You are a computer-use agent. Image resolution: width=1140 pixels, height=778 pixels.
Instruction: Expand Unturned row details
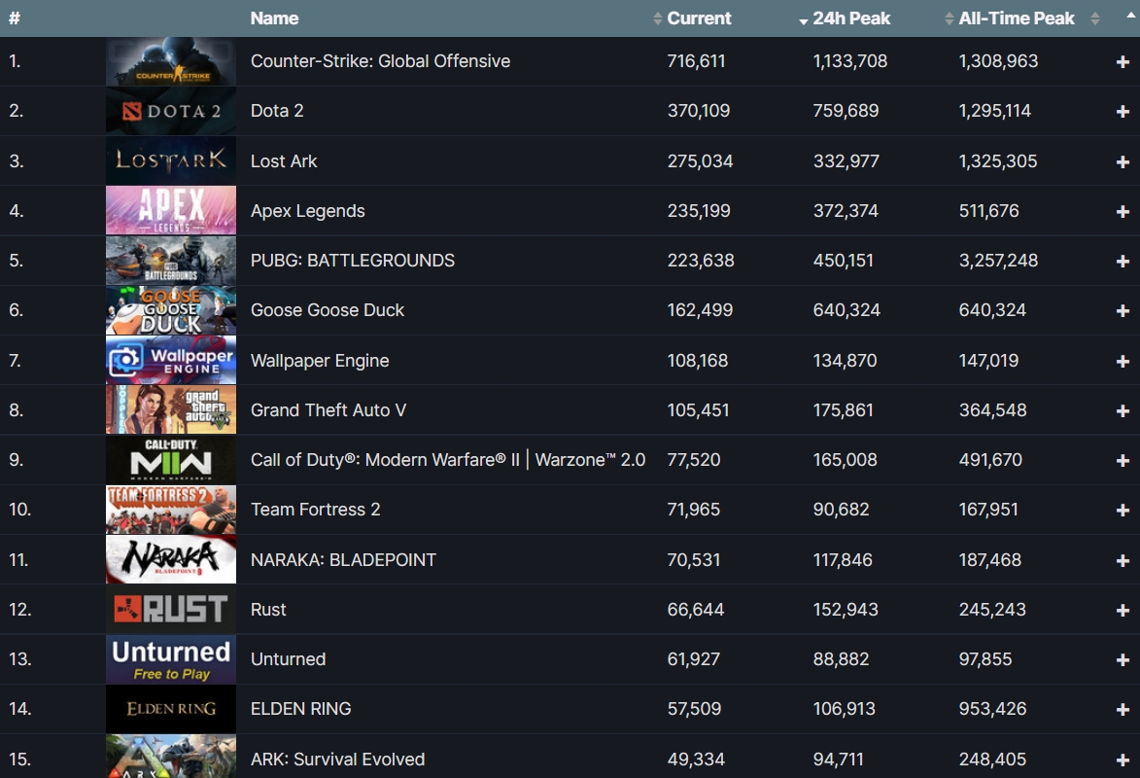point(1123,658)
